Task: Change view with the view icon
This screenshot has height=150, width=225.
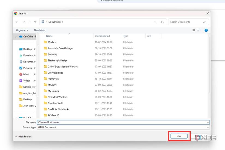Action: [x=194, y=30]
